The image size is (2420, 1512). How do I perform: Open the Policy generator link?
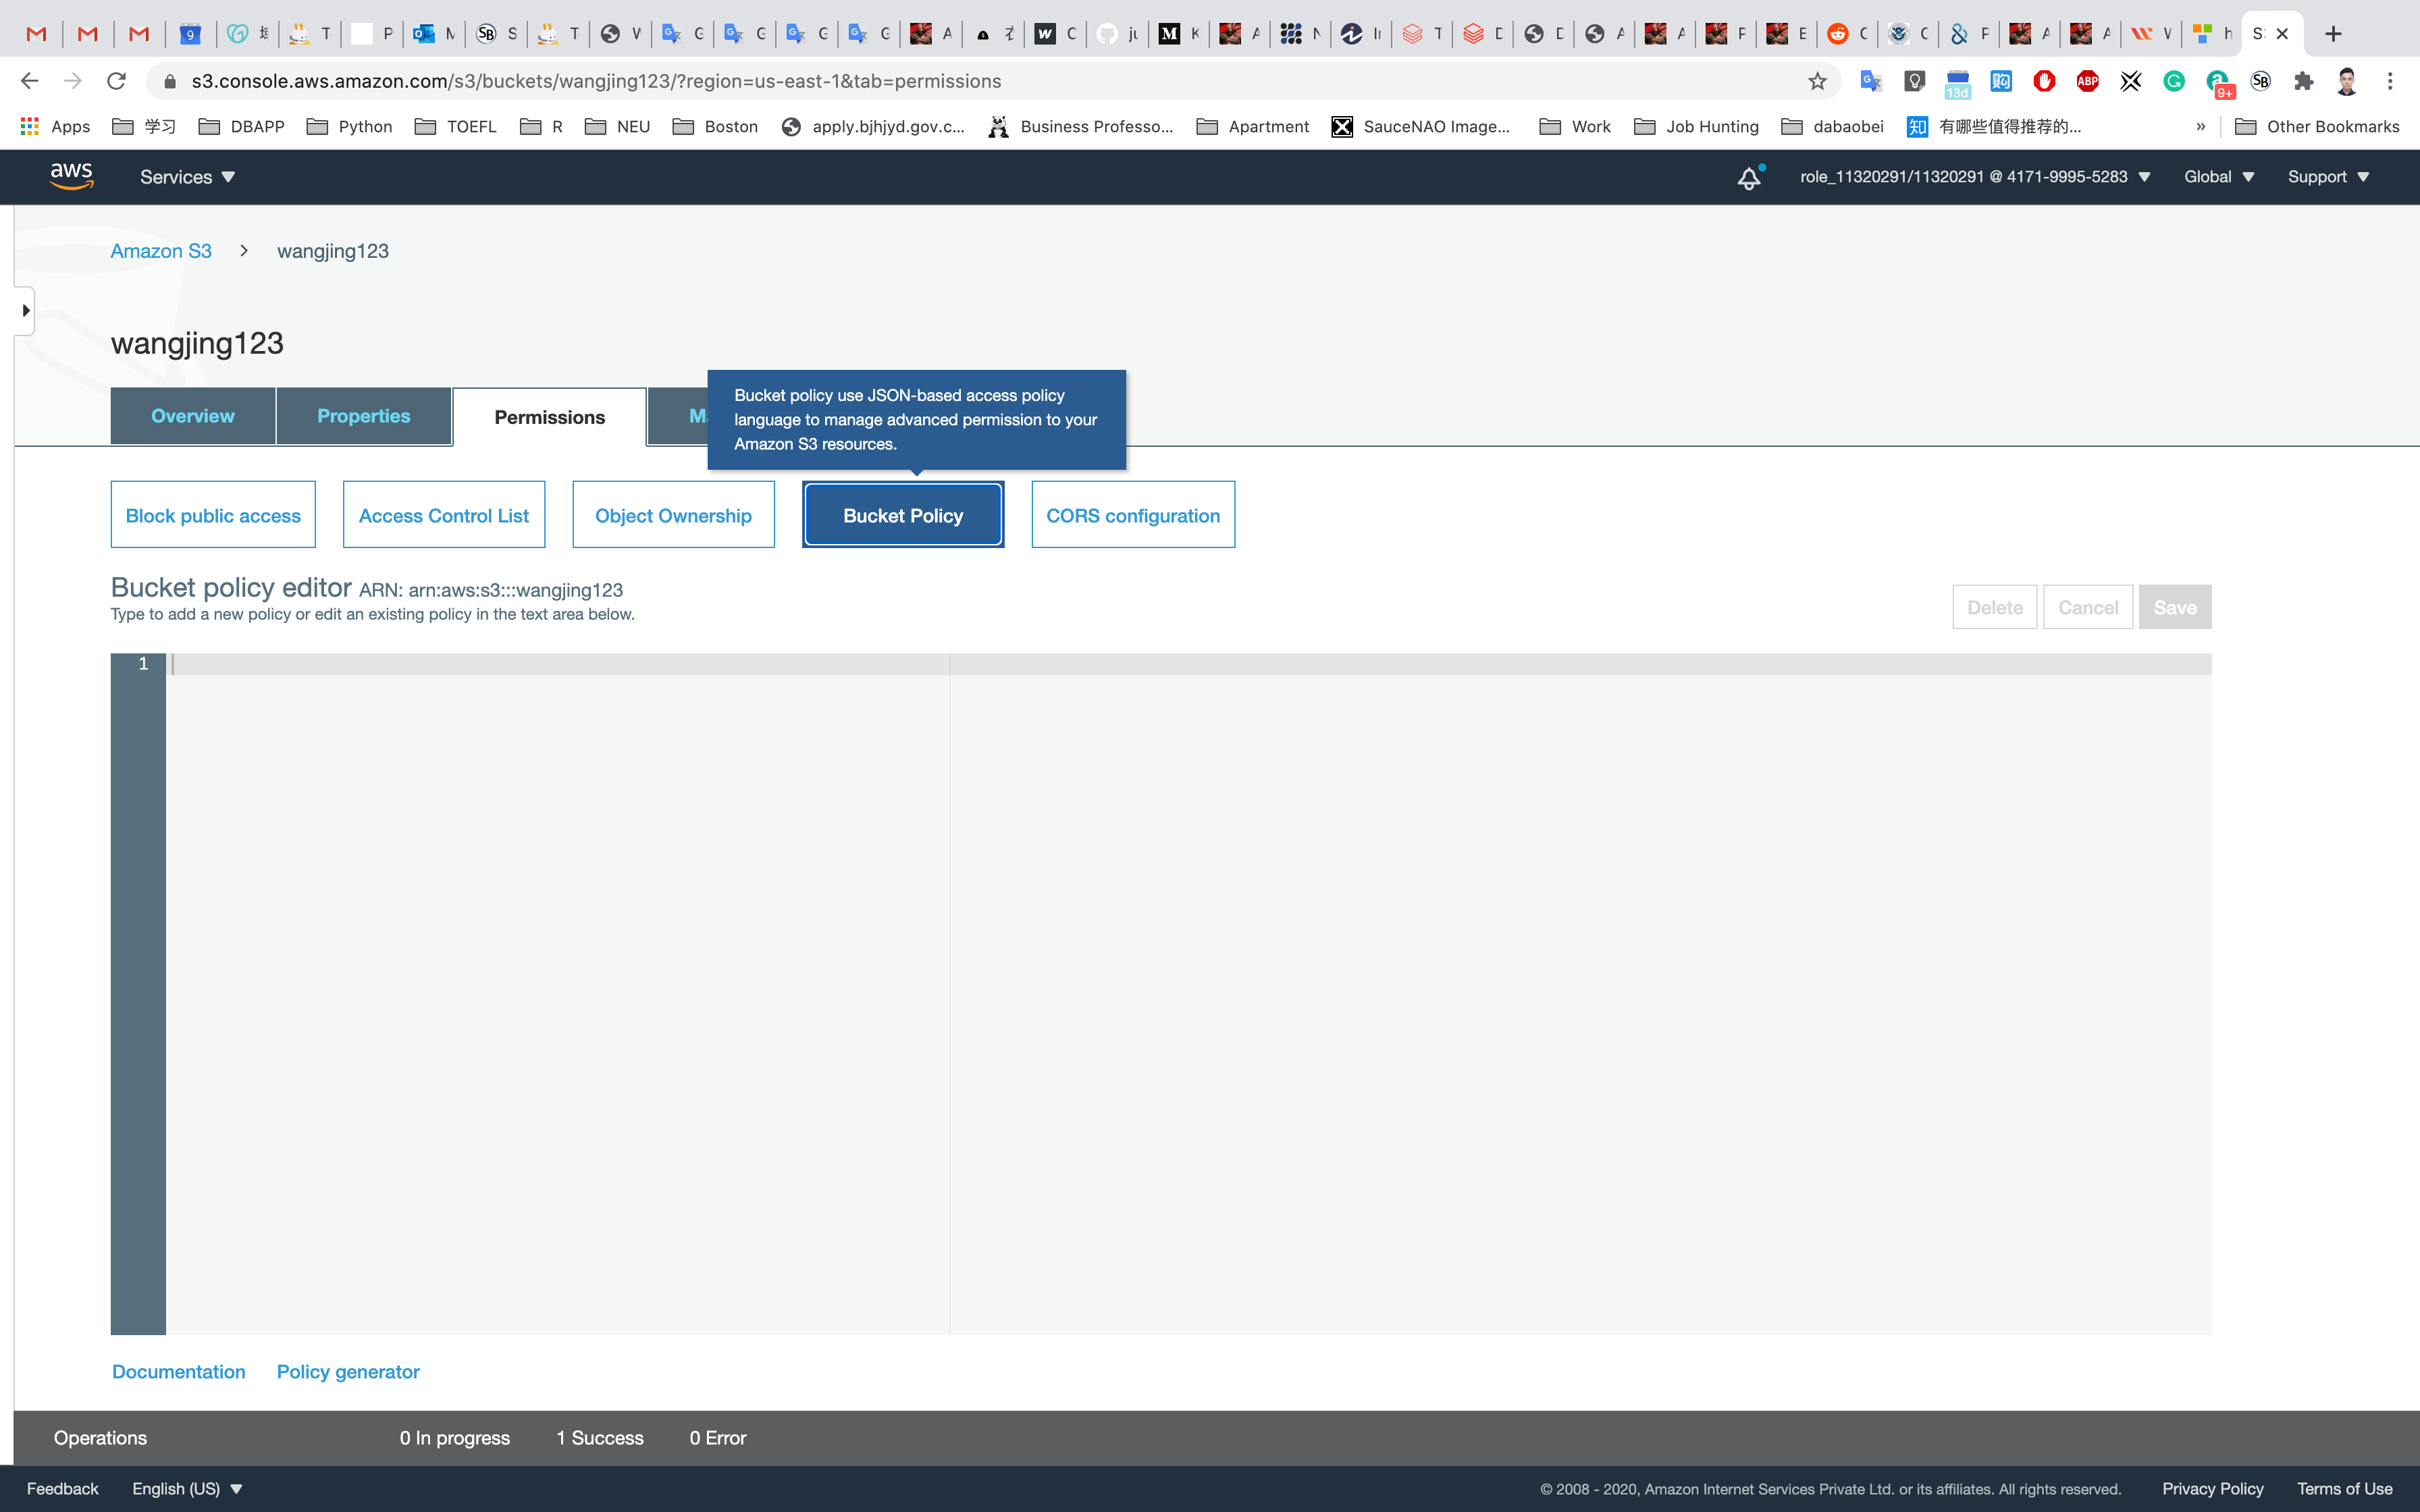[x=347, y=1371]
